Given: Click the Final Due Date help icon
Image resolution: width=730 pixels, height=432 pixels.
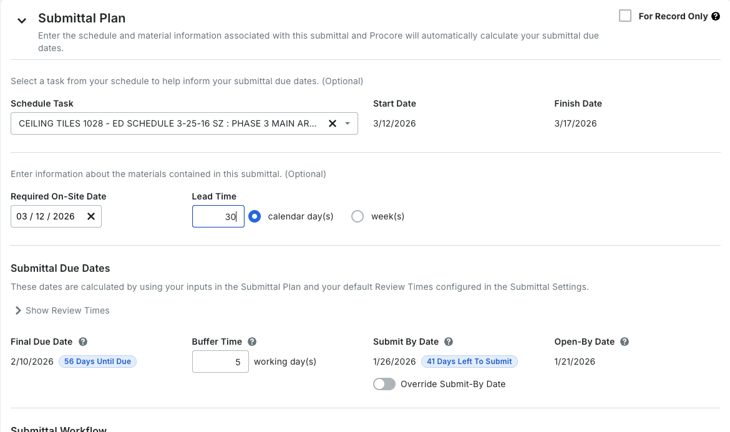Looking at the screenshot, I should coord(83,342).
